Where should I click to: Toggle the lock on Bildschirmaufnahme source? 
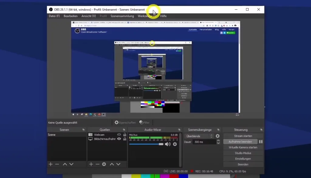(x=125, y=139)
